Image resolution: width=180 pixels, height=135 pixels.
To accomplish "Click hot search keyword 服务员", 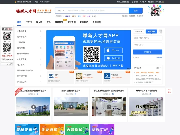I will pos(68,16).
